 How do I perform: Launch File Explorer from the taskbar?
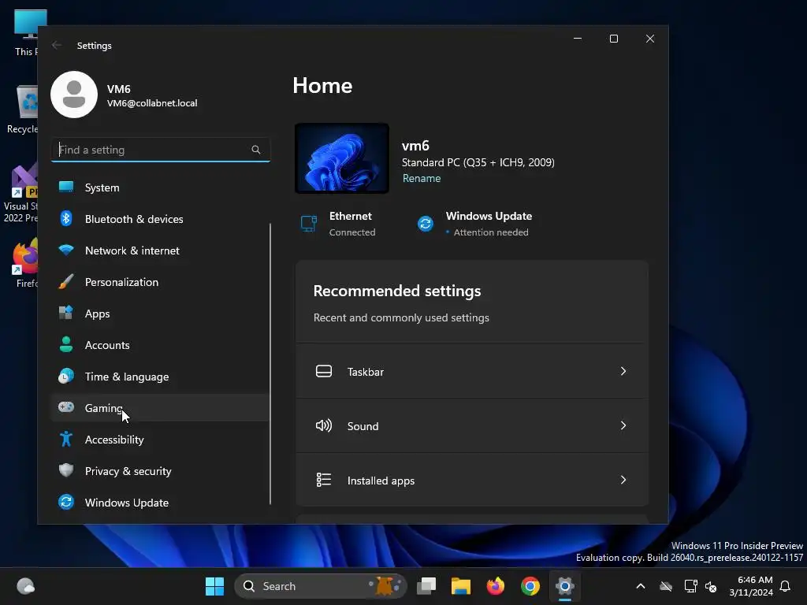pyautogui.click(x=460, y=586)
